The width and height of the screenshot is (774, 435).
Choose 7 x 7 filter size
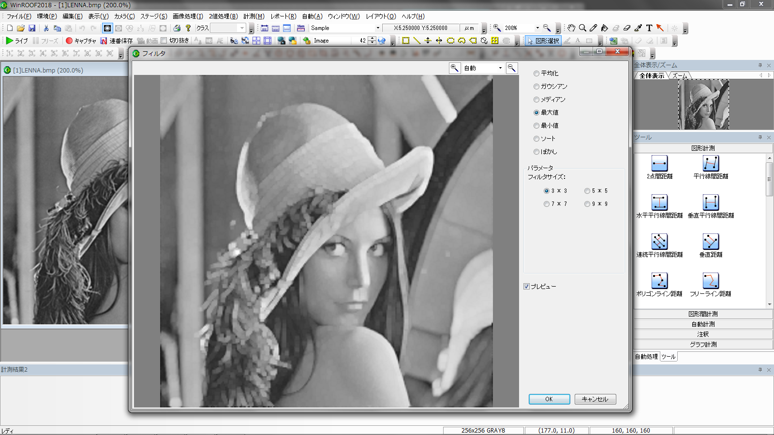(555, 204)
